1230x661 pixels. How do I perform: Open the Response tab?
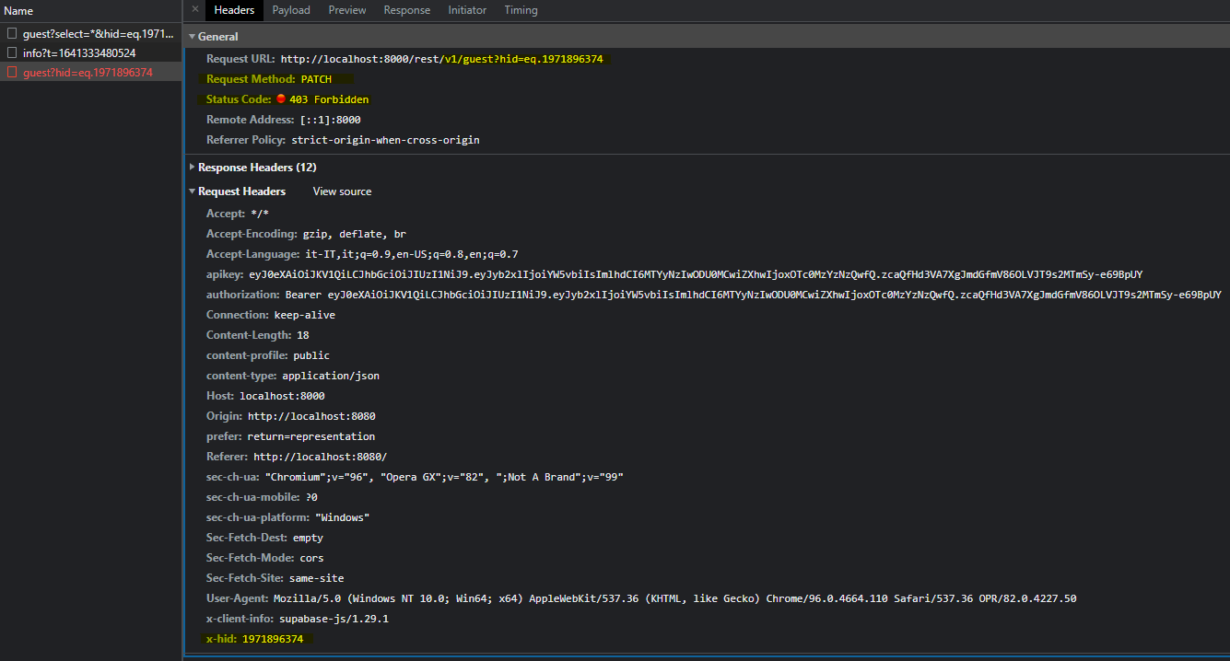(407, 10)
